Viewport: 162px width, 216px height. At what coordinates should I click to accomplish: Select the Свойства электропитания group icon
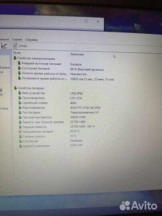[15, 58]
